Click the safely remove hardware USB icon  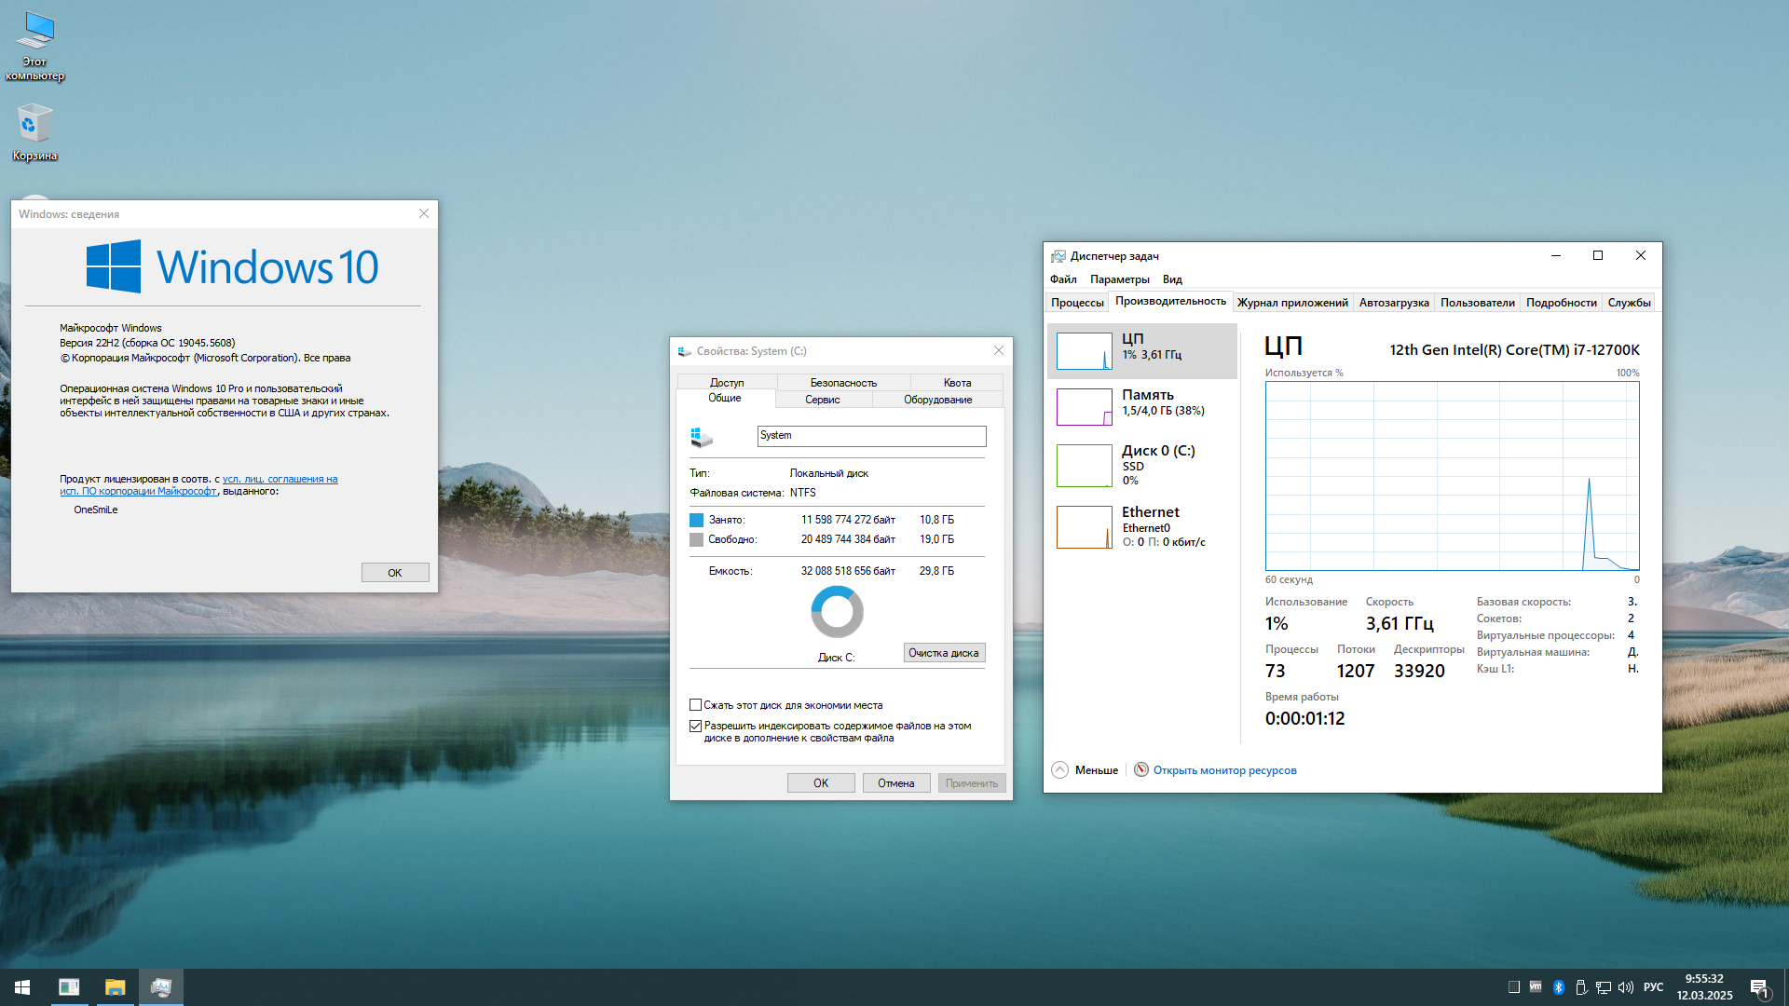[x=1581, y=987]
